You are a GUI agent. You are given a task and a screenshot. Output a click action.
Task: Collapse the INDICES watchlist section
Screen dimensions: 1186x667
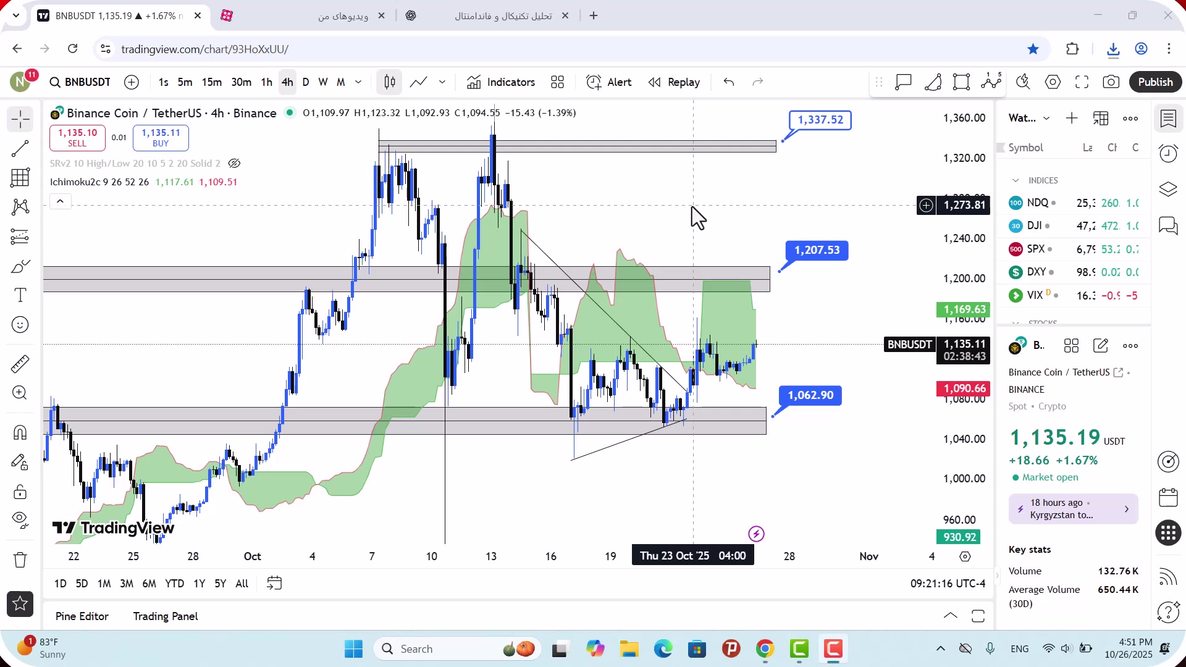[1016, 180]
